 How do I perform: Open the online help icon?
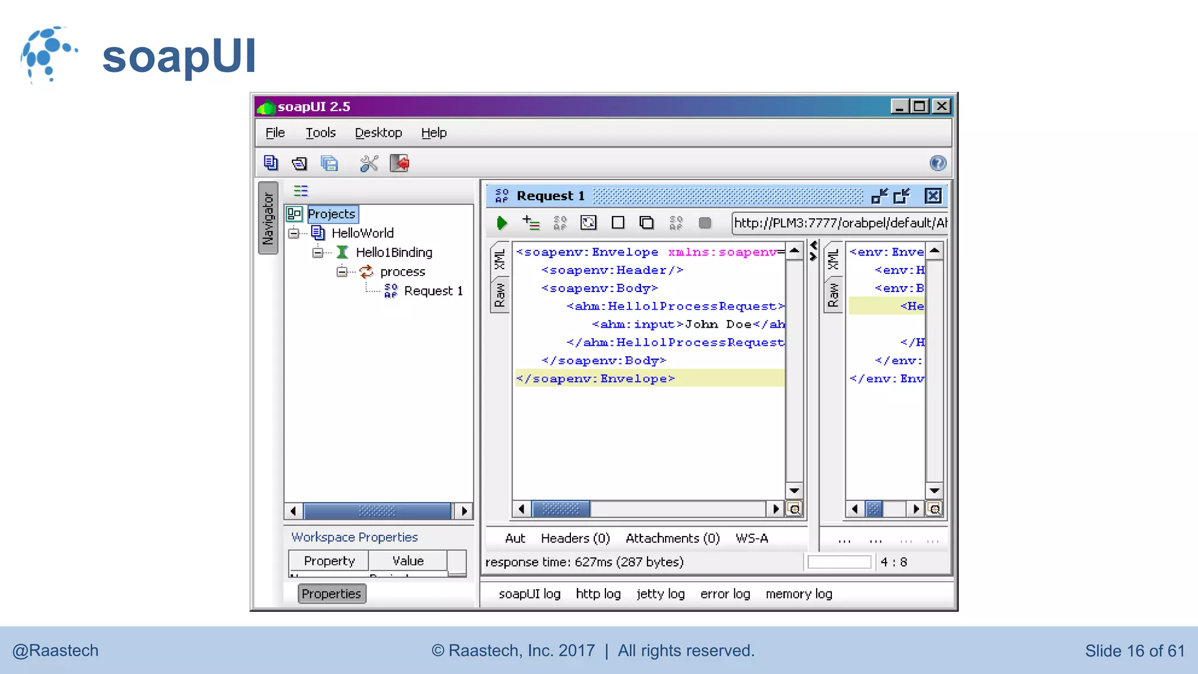tap(938, 163)
